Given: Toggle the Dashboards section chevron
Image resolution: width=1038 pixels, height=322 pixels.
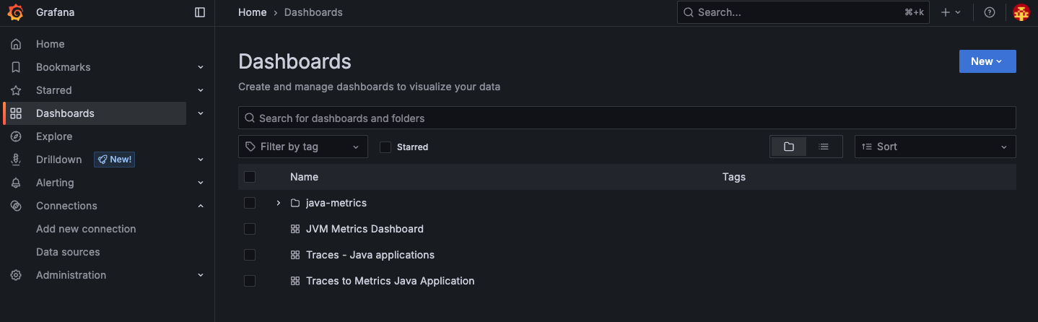Looking at the screenshot, I should coord(201,113).
